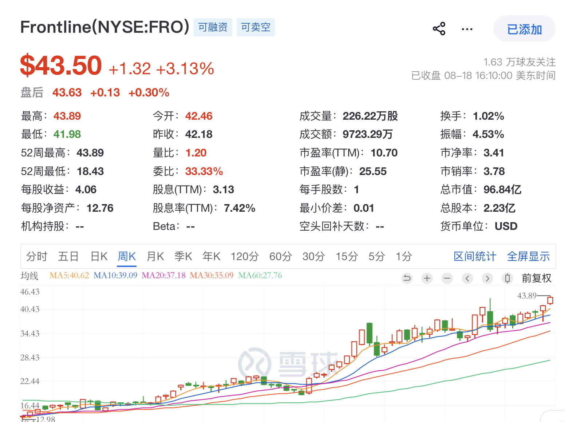Click the 已添加 watchlist button
The height and width of the screenshot is (422, 565).
[525, 29]
